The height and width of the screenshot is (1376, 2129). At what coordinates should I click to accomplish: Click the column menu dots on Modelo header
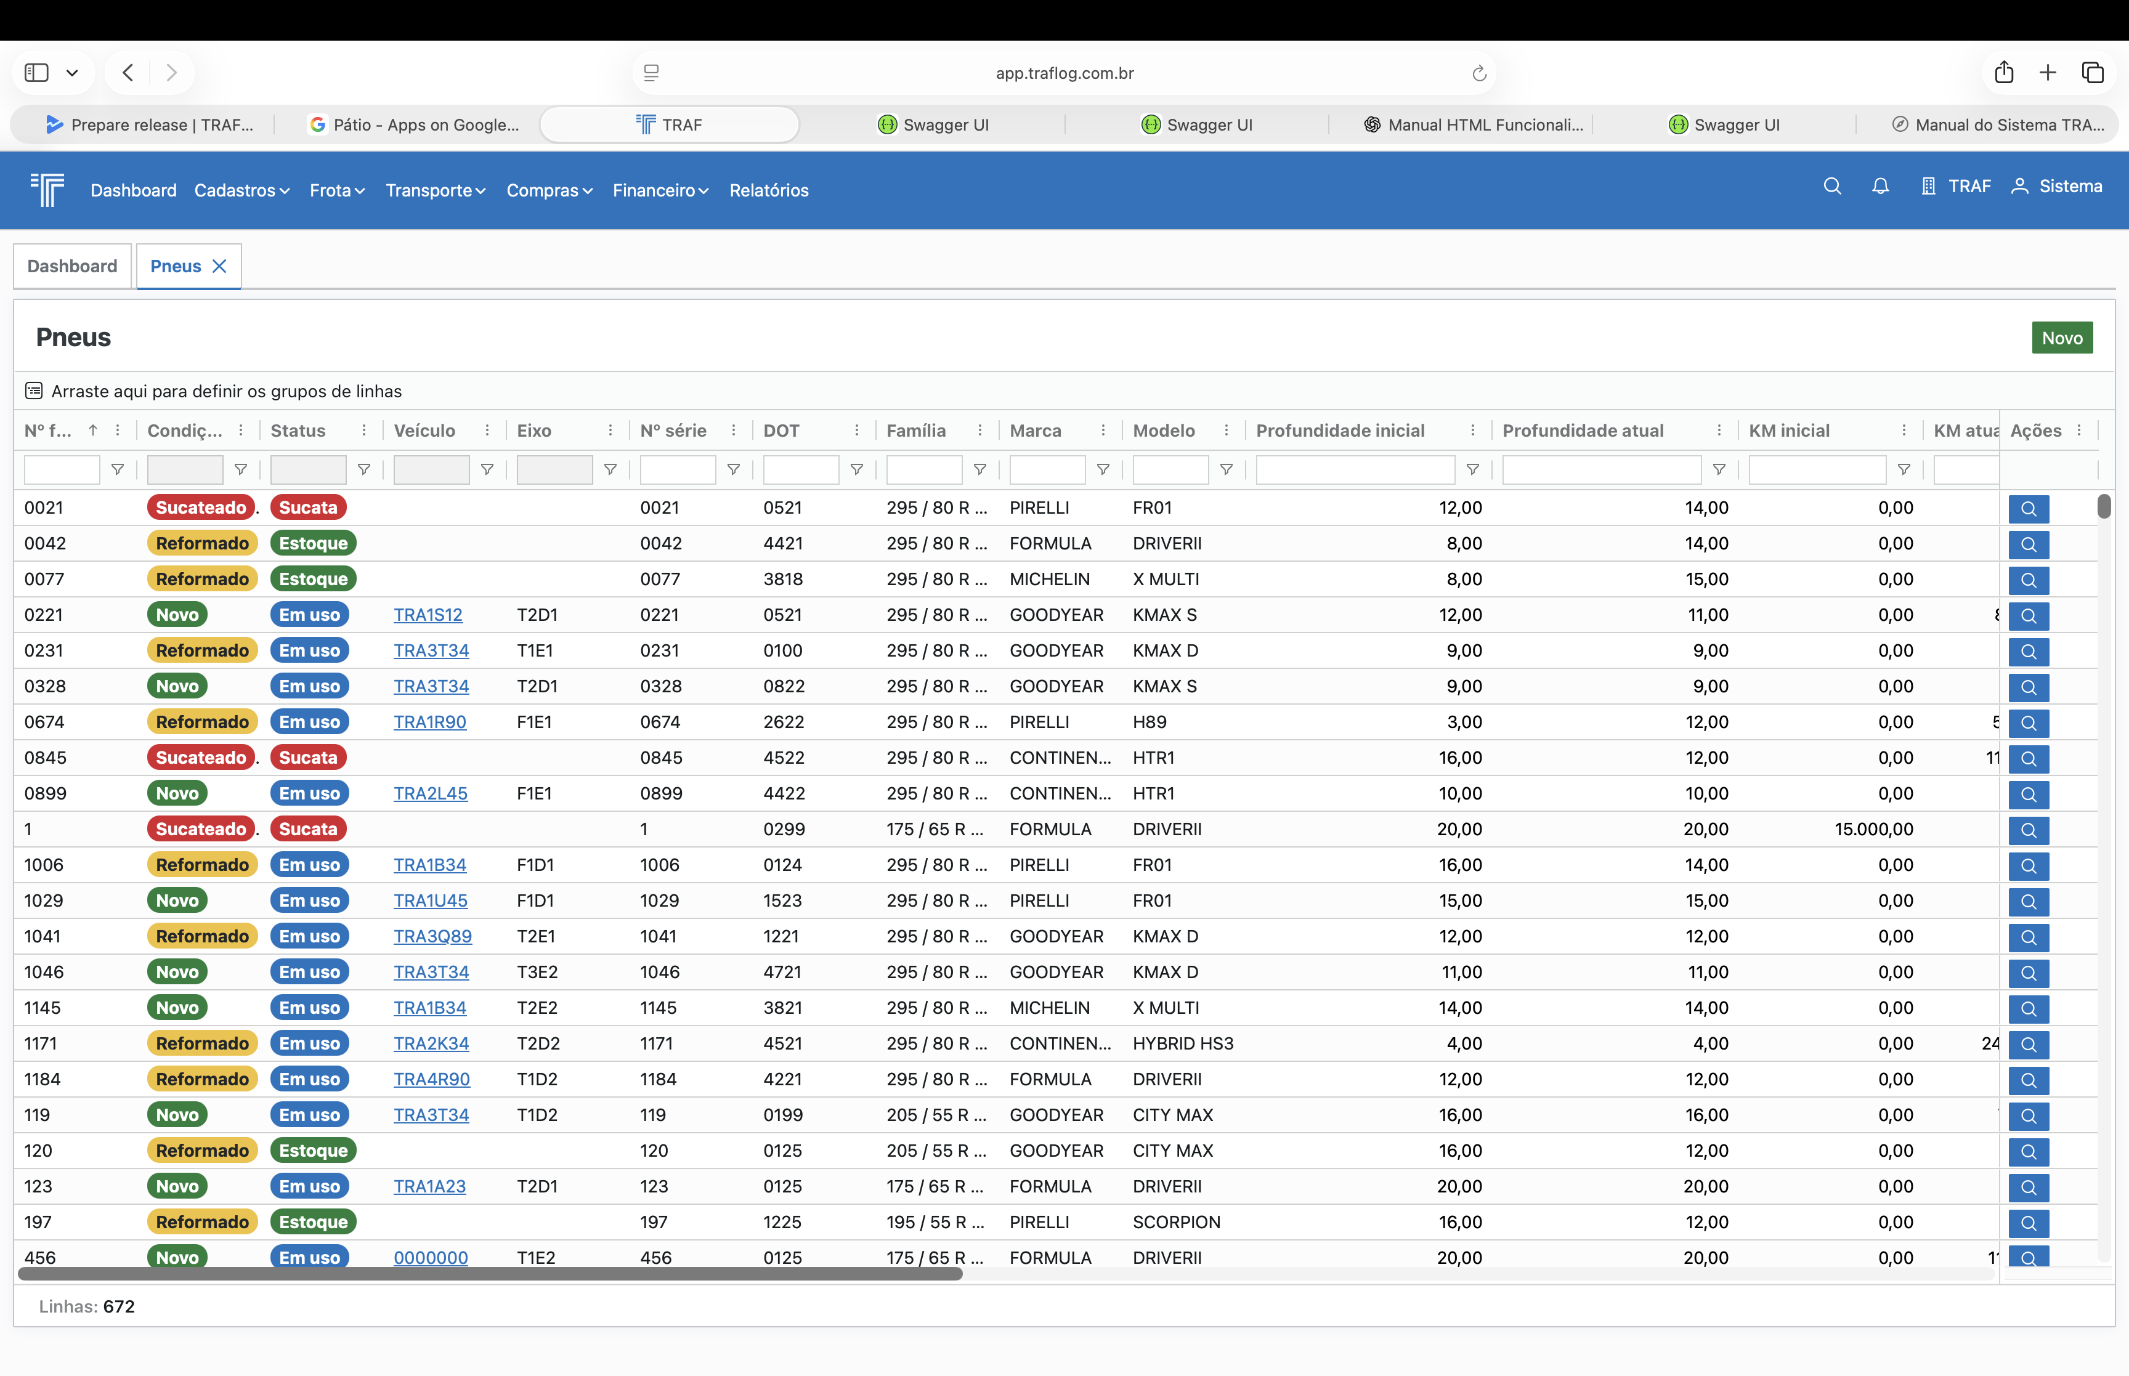pos(1226,431)
